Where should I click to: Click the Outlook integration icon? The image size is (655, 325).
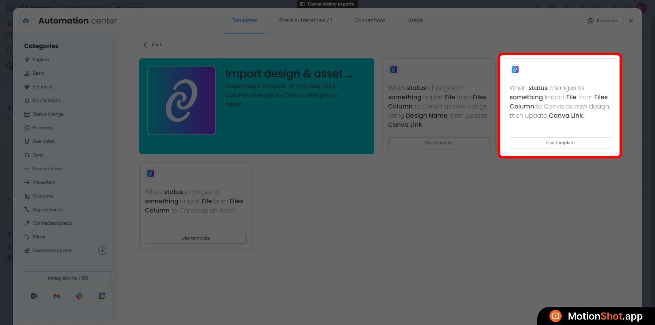point(34,296)
